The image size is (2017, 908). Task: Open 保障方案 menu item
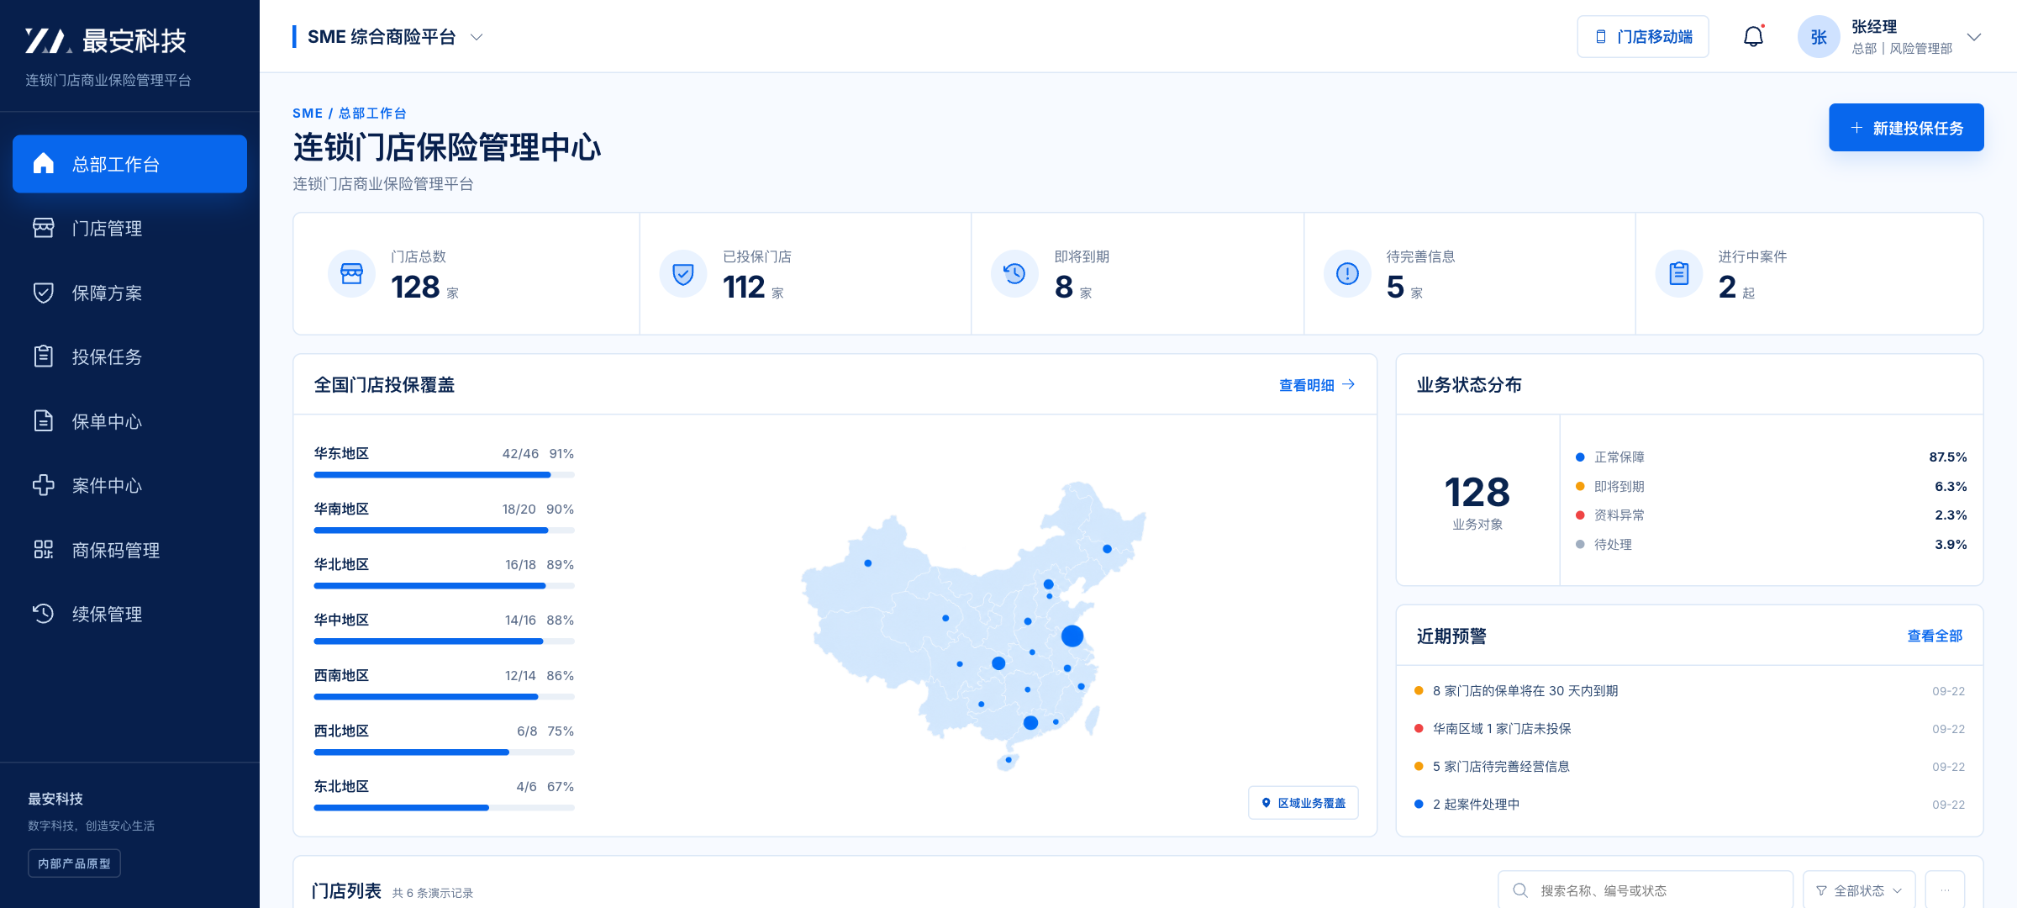(x=129, y=293)
